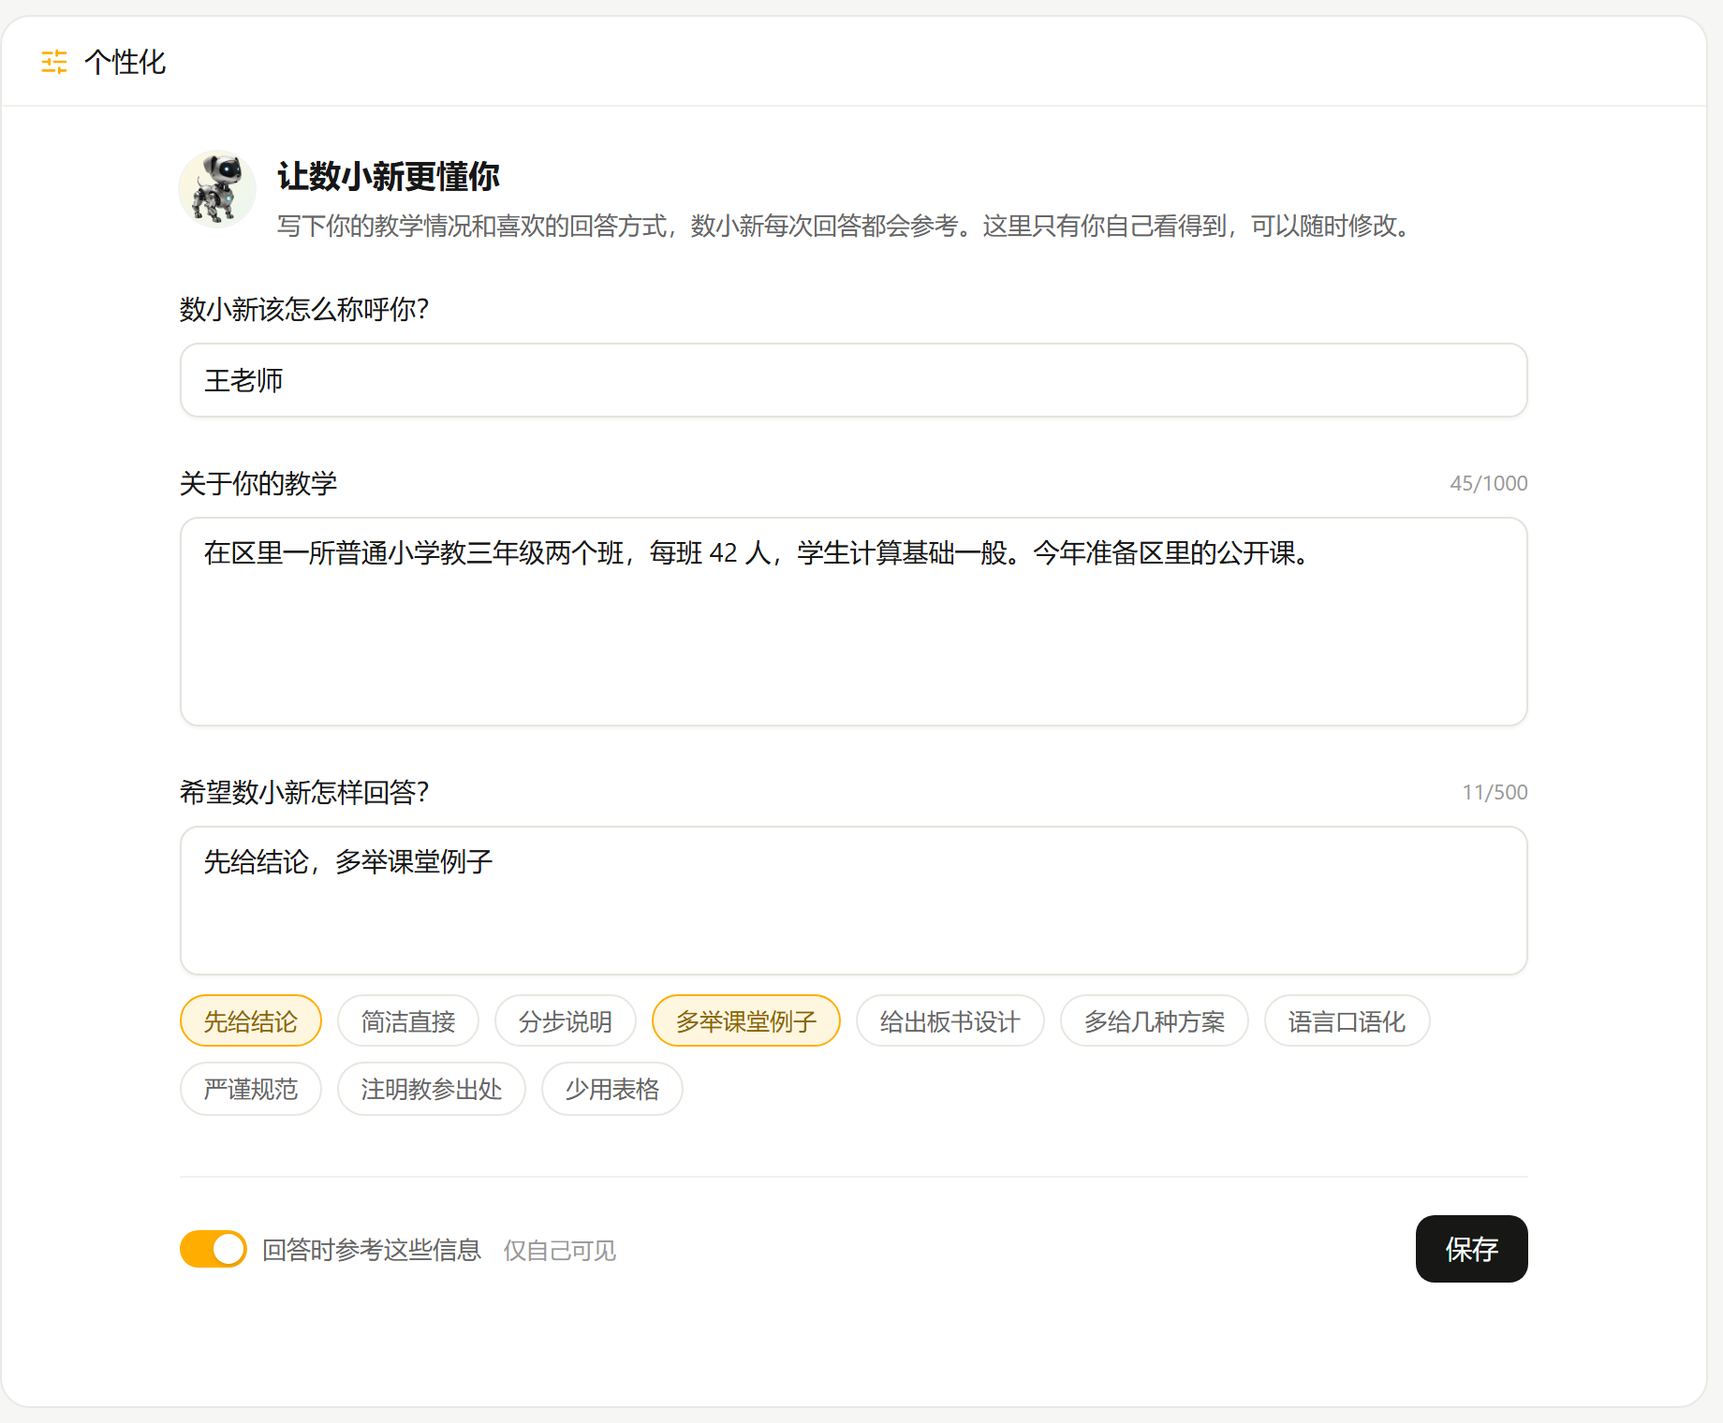Deselect the 多举课堂例子 tag
This screenshot has height=1423, width=1723.
click(x=746, y=1020)
